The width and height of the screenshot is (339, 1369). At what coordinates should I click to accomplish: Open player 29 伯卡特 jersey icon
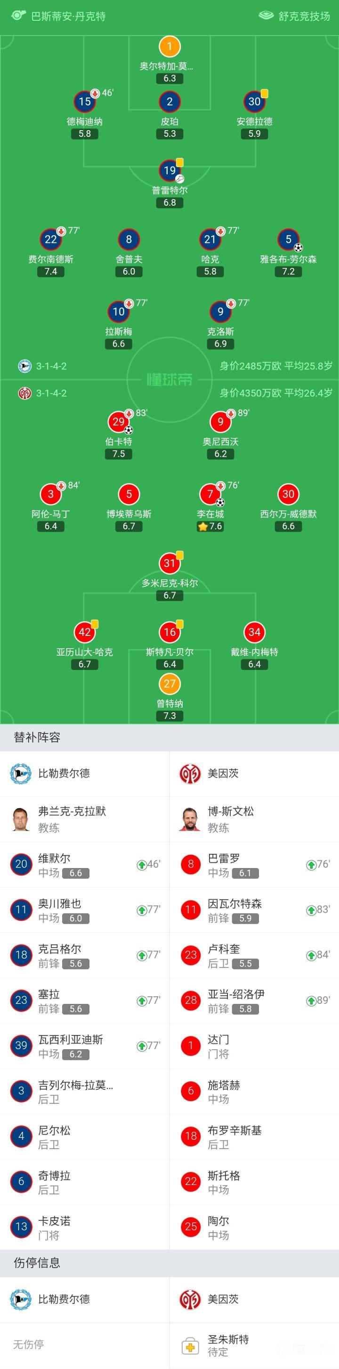click(x=118, y=422)
